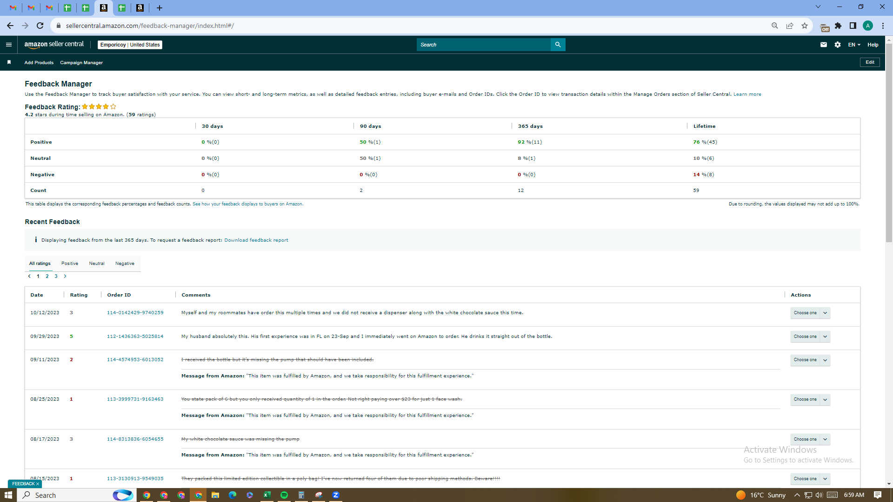Click the Windows taskbar Search box
The height and width of the screenshot is (502, 893).
coord(77,495)
